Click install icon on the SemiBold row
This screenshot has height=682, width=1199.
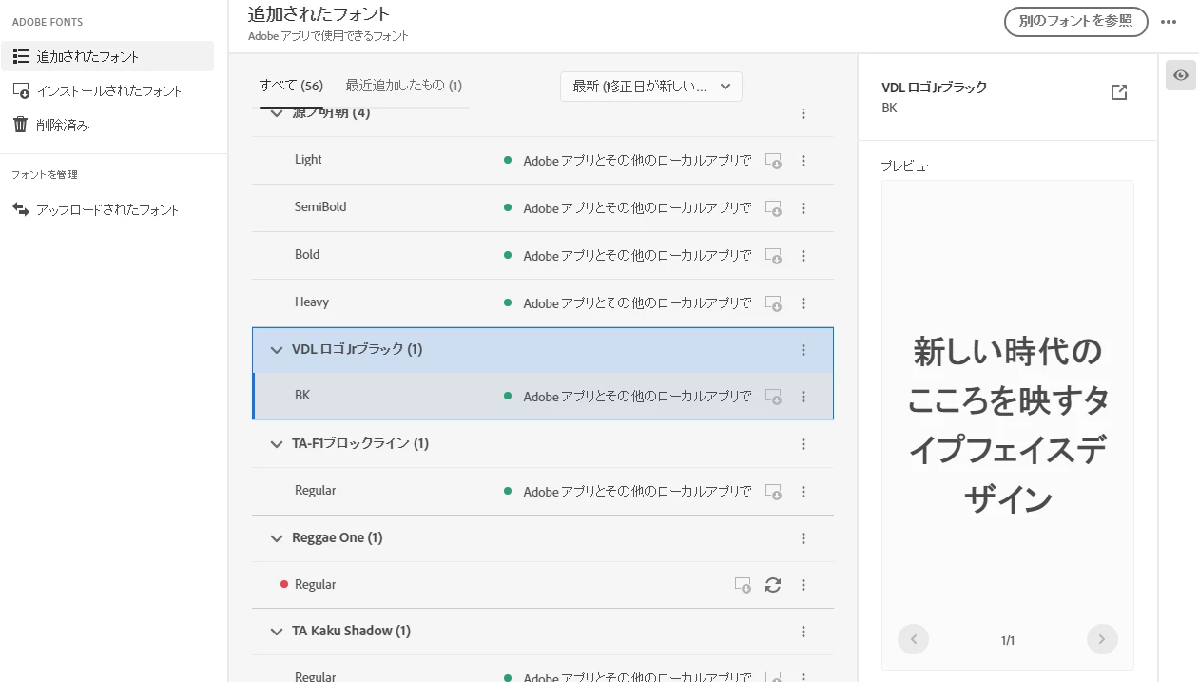pos(774,208)
